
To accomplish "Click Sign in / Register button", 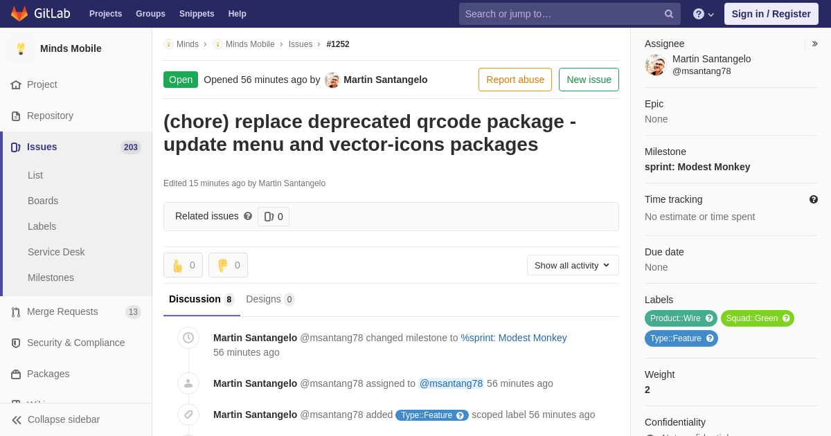I will pyautogui.click(x=771, y=14).
